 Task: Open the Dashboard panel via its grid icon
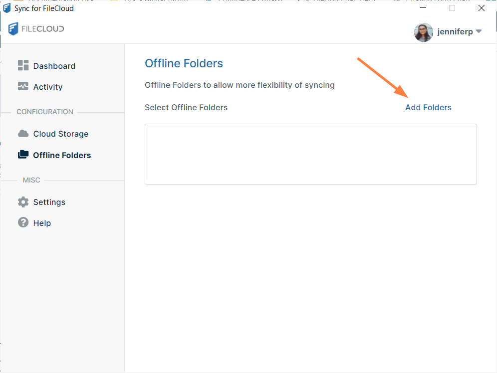click(23, 65)
